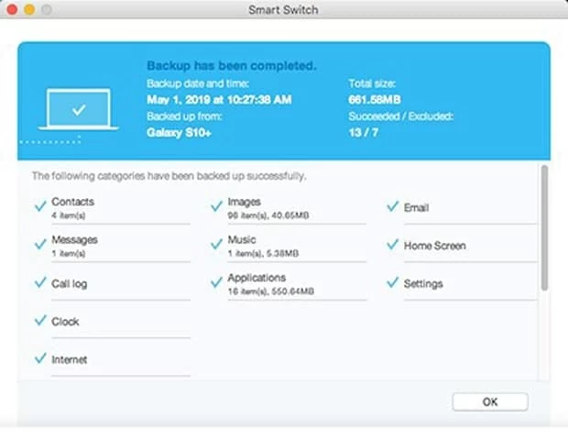Click the checkmark next to Email
The width and height of the screenshot is (568, 440).
click(x=393, y=207)
